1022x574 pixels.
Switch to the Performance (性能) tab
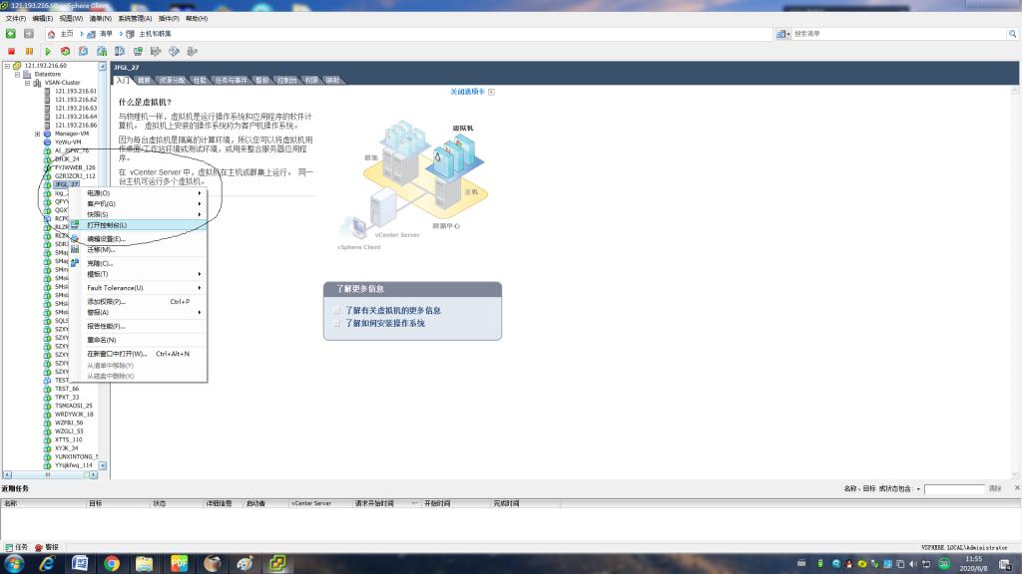[200, 80]
